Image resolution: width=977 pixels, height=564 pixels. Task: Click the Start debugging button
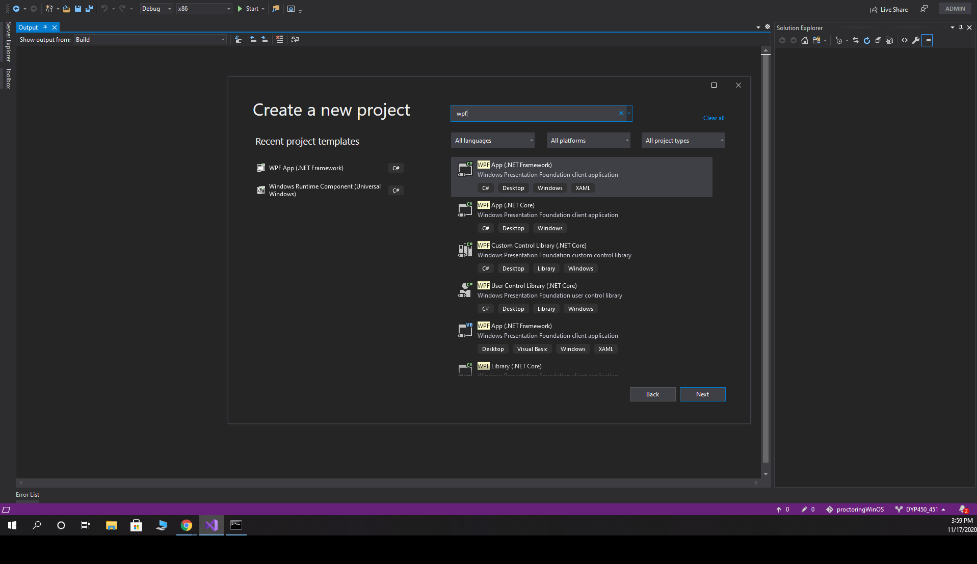pos(249,8)
